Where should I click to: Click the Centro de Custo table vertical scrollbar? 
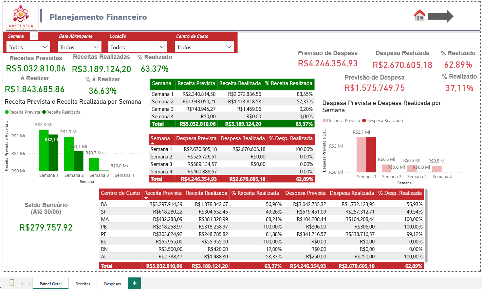tap(426, 226)
